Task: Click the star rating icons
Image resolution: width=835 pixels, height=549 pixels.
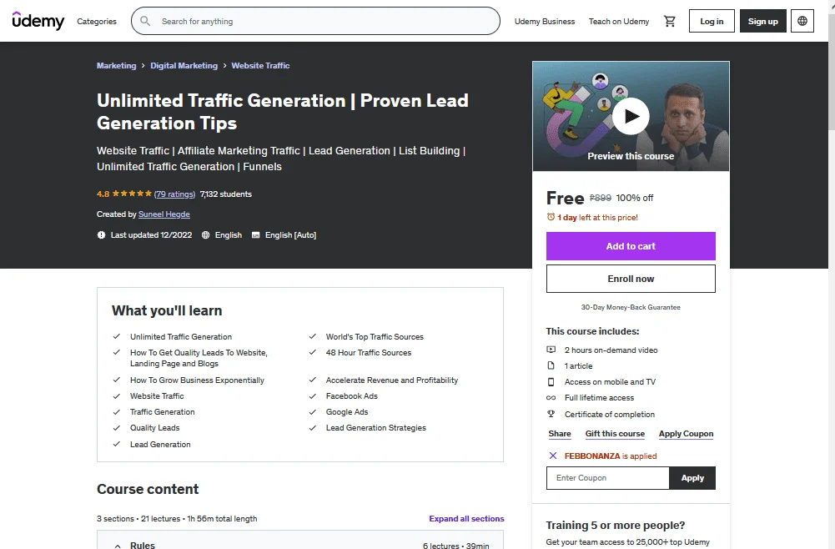Action: (x=132, y=194)
